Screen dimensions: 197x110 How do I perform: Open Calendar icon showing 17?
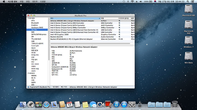point(69,105)
